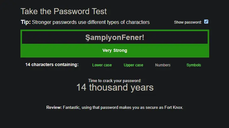This screenshot has height=128, width=229.
Task: Select the Upper case indicator
Action: click(x=133, y=65)
